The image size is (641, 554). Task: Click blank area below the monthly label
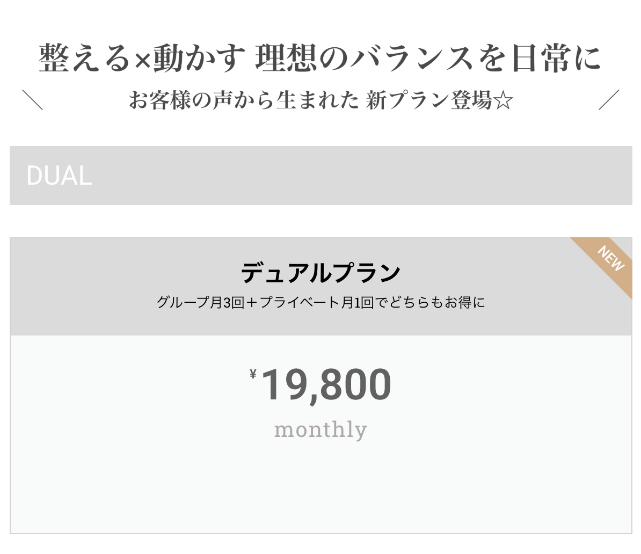tap(320, 489)
